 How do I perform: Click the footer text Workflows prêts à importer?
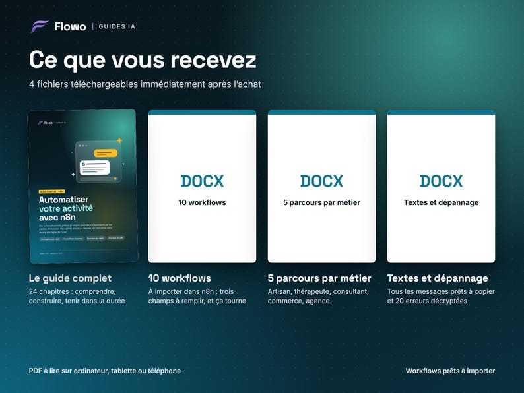(450, 371)
